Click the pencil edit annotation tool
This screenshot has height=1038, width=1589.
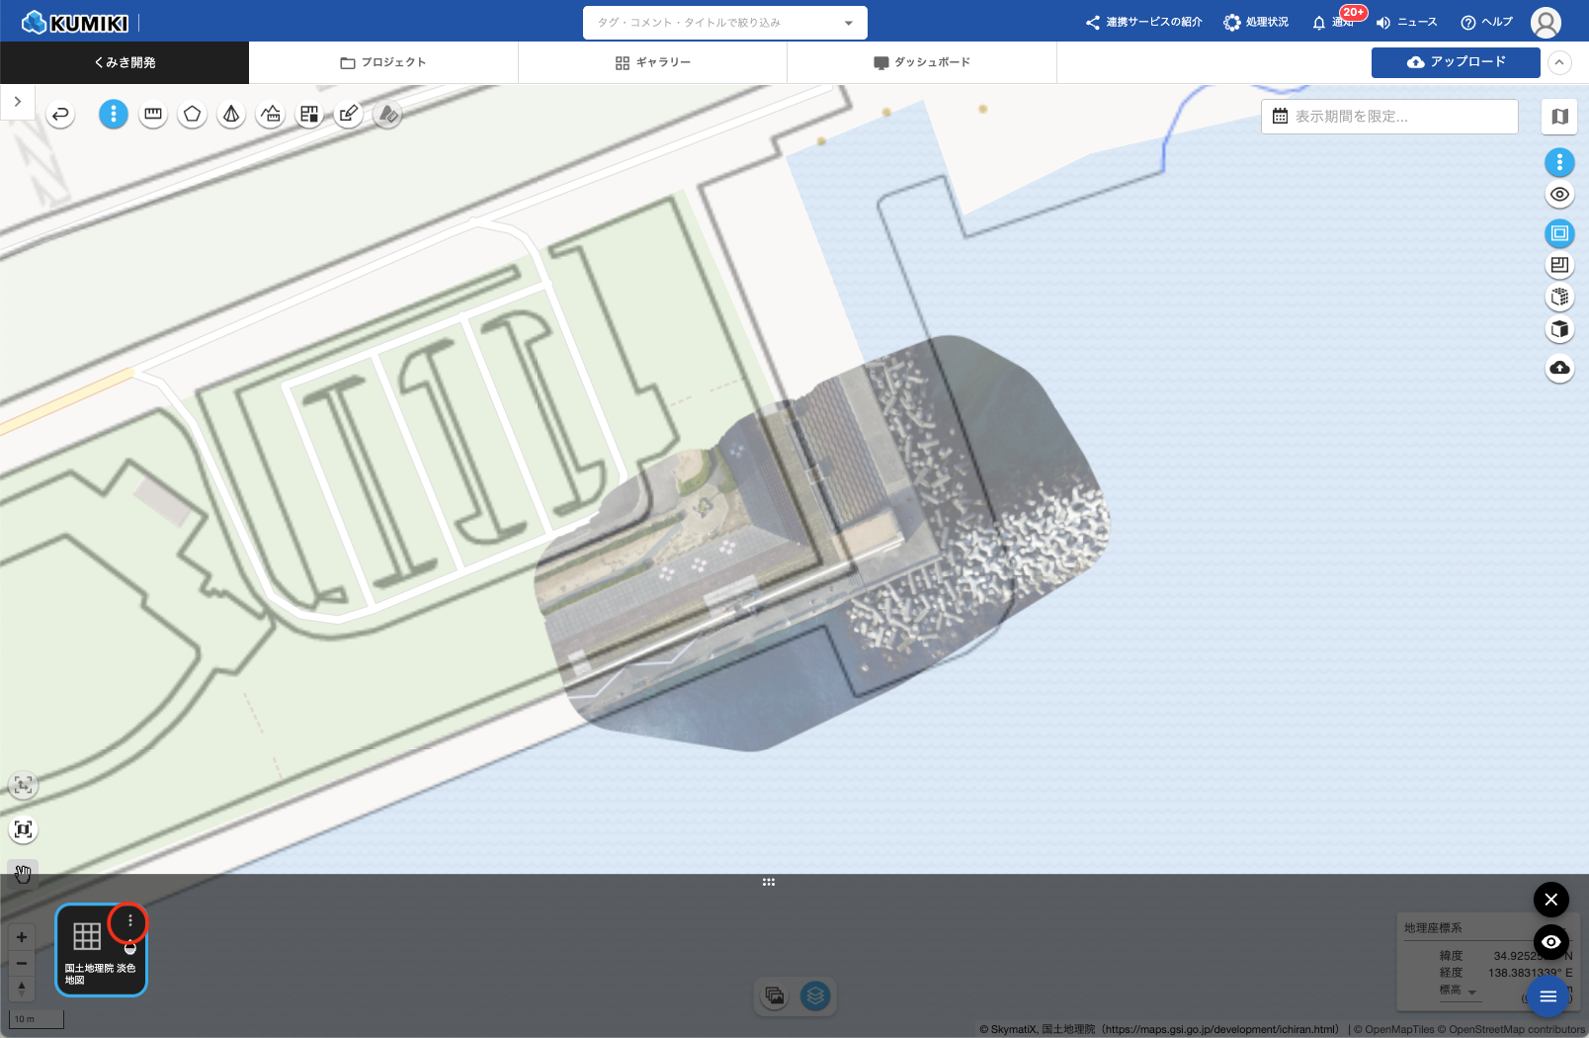point(349,115)
